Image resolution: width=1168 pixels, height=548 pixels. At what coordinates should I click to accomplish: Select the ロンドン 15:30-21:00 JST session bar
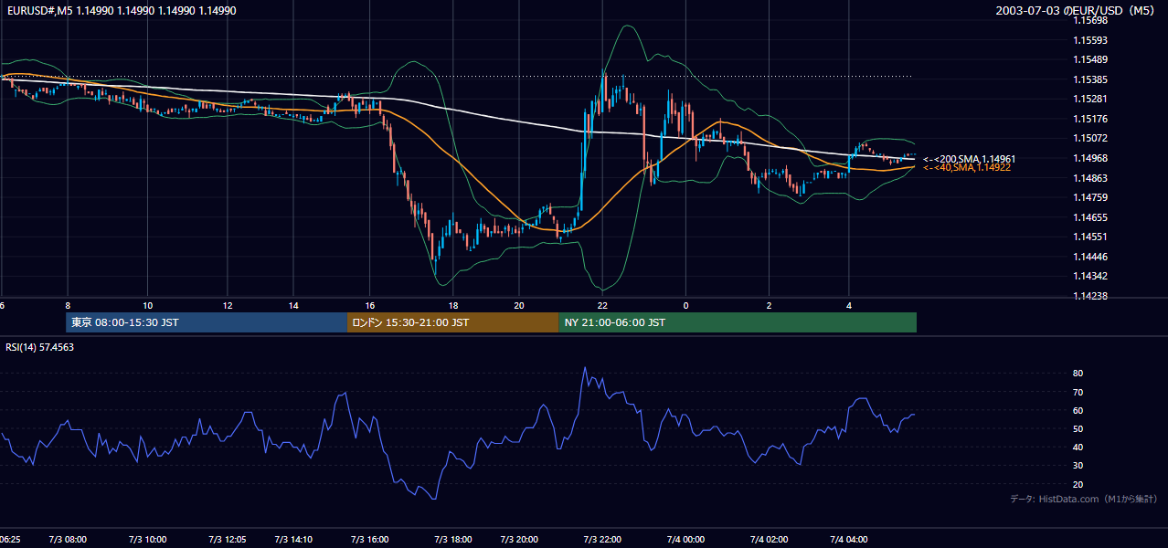tap(452, 322)
